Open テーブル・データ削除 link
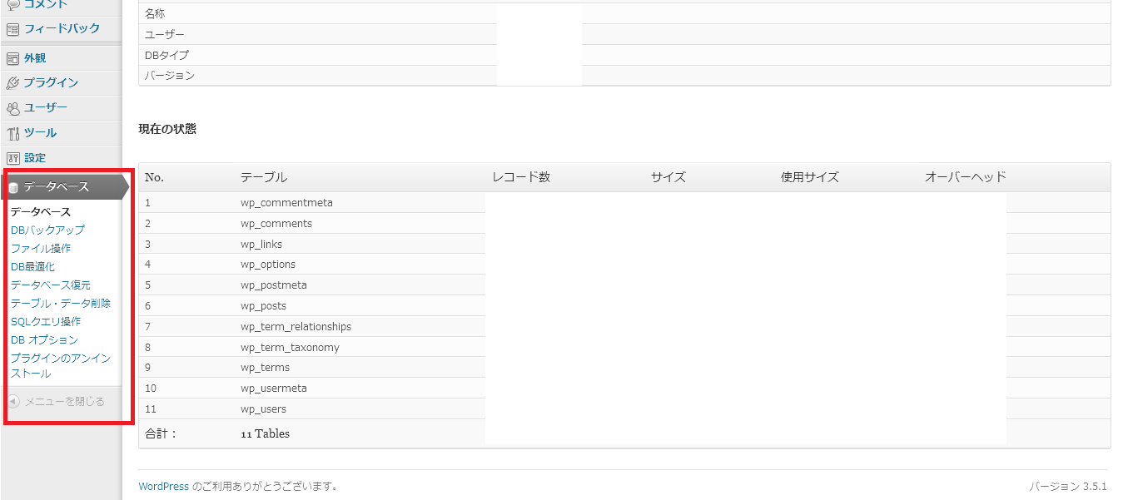This screenshot has width=1123, height=500. pos(61,304)
